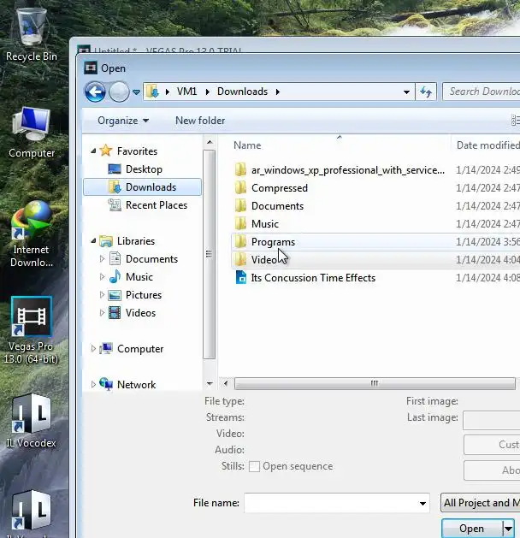This screenshot has height=538, width=520.
Task: Click the refresh button beside address bar
Action: pyautogui.click(x=426, y=92)
